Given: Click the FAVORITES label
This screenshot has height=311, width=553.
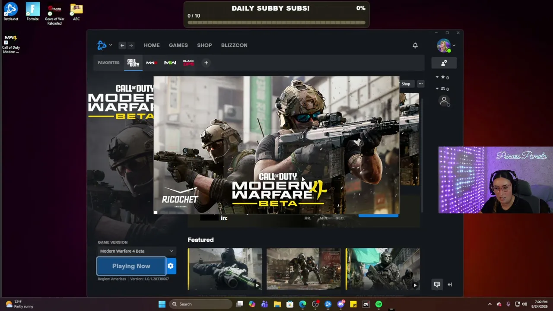Looking at the screenshot, I should (108, 63).
